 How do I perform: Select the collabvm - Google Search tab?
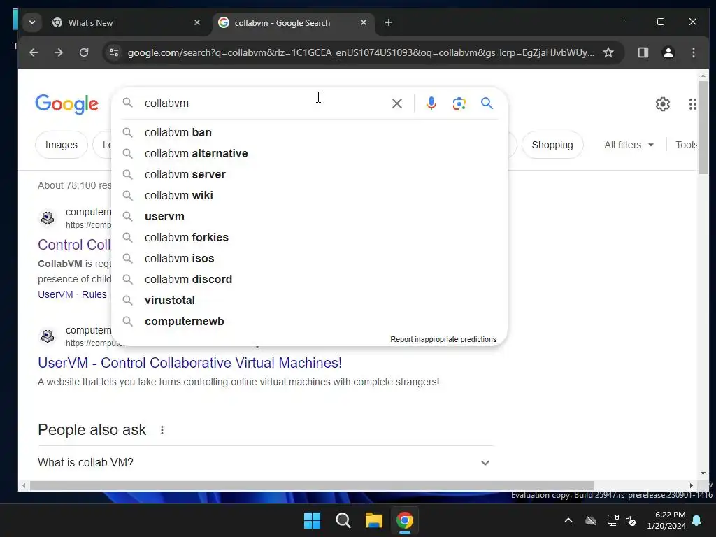click(x=292, y=22)
